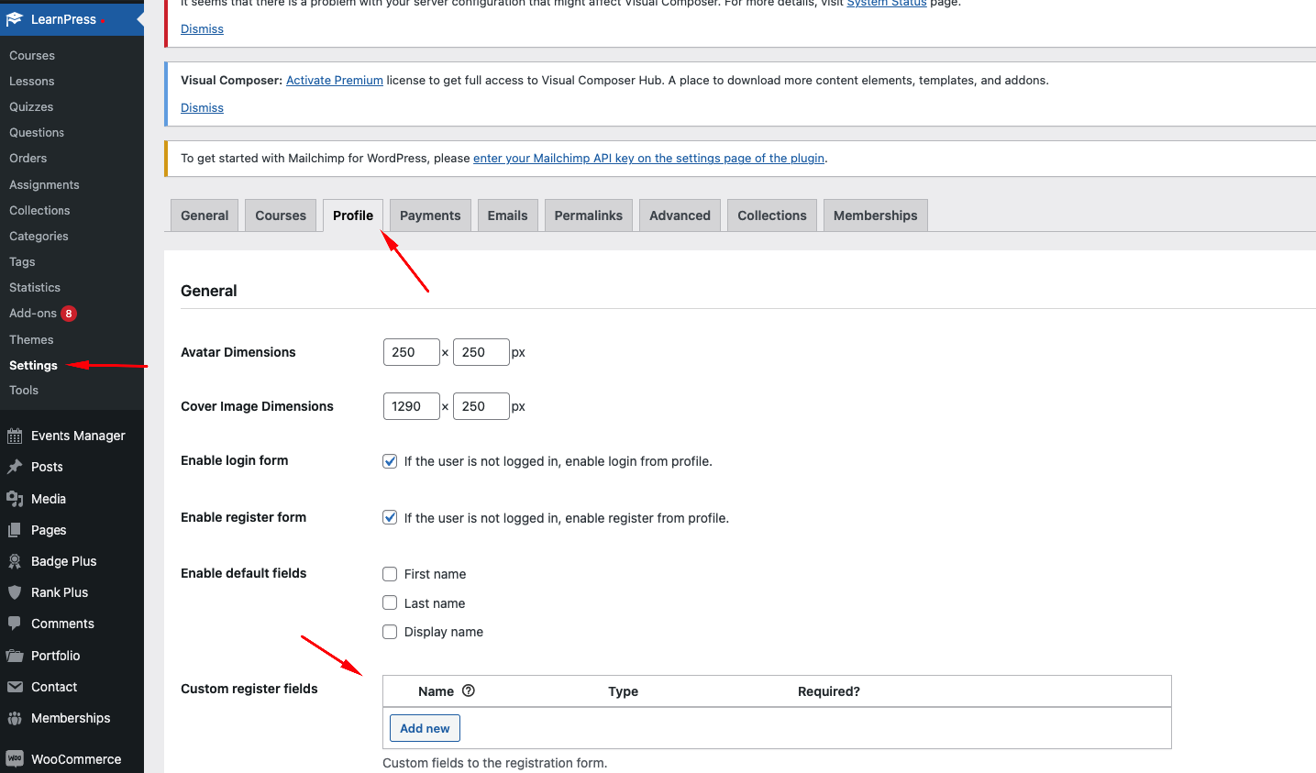Open Statistics in LearnPress submenu
This screenshot has width=1316, height=773.
coord(35,287)
